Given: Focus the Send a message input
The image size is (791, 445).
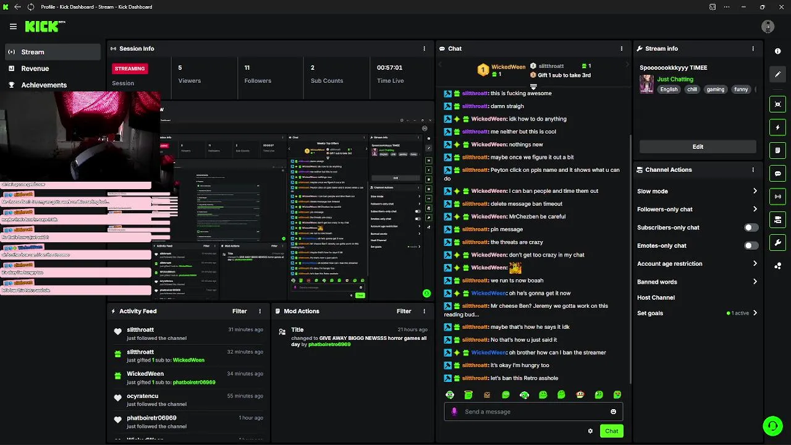Looking at the screenshot, I should coord(534,412).
